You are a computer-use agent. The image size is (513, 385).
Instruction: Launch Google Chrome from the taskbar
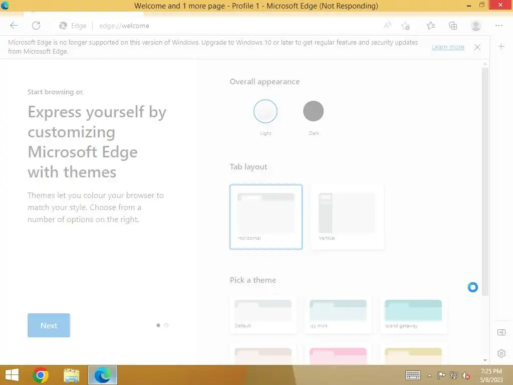41,375
